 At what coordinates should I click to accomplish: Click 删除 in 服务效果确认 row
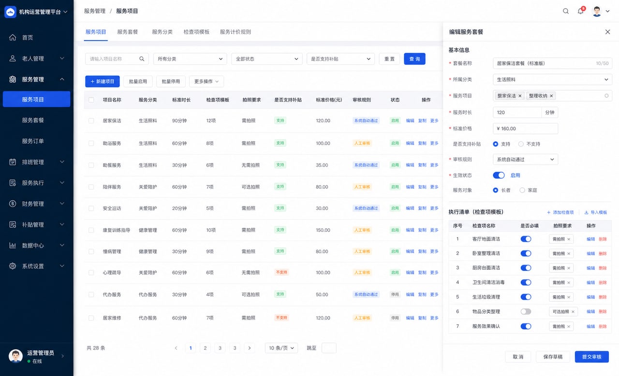pos(603,326)
